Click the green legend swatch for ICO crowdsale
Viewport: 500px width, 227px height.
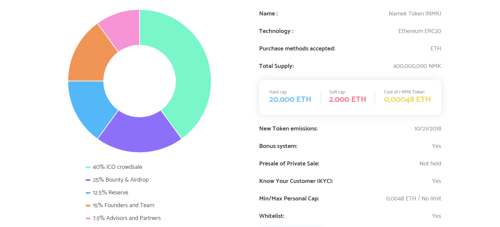point(88,167)
